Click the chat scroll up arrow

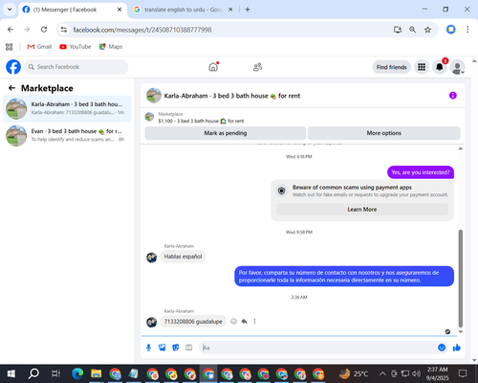tap(461, 148)
